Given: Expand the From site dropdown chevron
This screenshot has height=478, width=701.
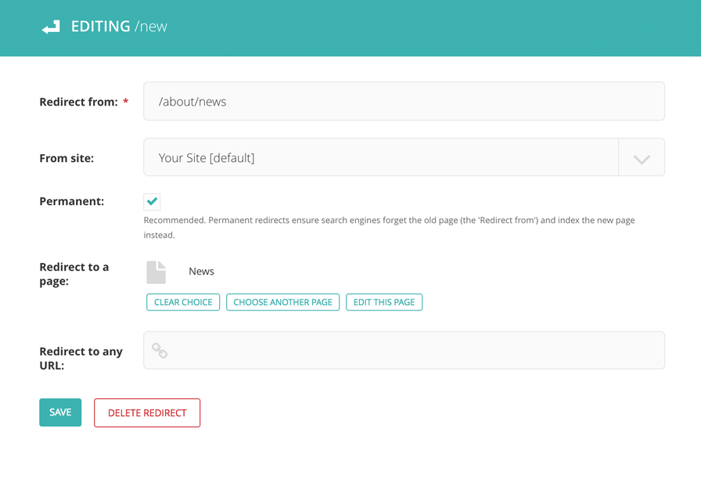Looking at the screenshot, I should 641,158.
